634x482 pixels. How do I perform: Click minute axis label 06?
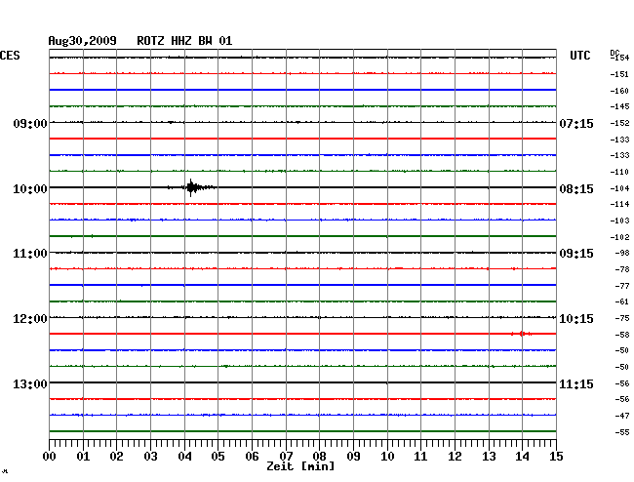[x=252, y=457]
